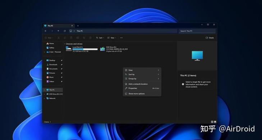
Task: Expand the Network tree node
Action: tap(44, 98)
